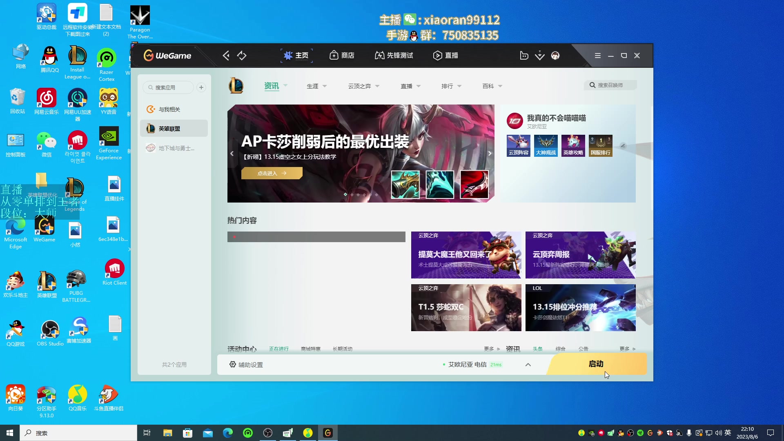Click 更多 link after 长期活动
This screenshot has width=784, height=441.
click(x=492, y=349)
